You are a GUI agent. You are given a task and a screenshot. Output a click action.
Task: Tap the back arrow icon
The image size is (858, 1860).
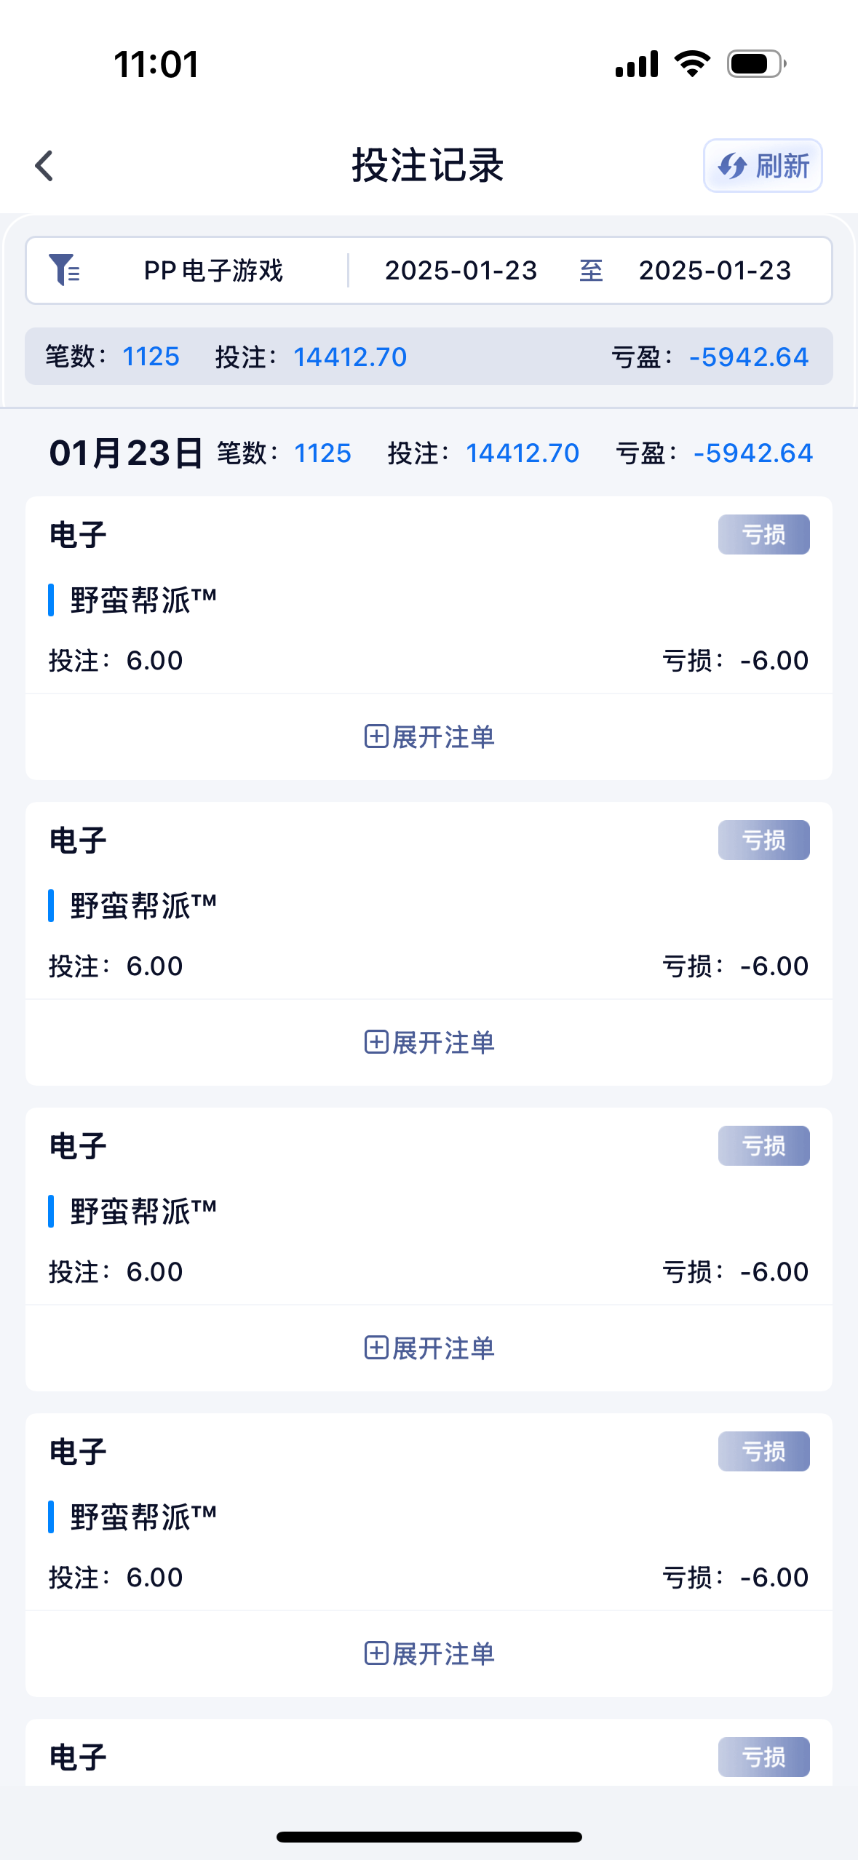click(45, 166)
